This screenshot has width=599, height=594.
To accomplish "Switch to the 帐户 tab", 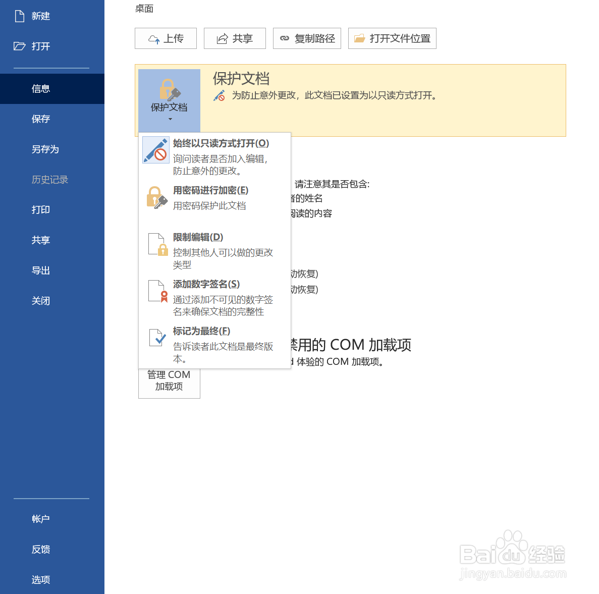I will tap(40, 518).
